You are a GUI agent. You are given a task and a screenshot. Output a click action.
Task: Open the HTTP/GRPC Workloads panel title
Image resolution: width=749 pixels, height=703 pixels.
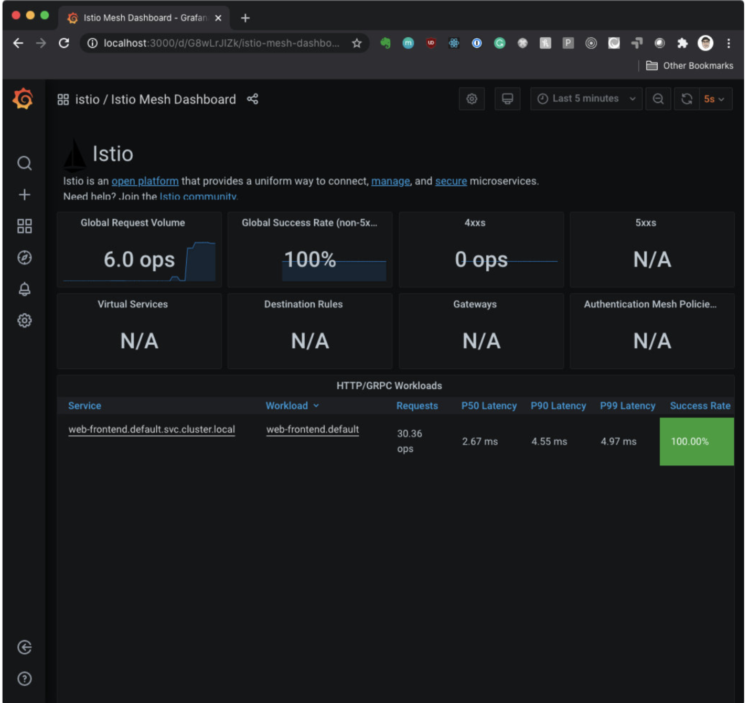(x=389, y=386)
